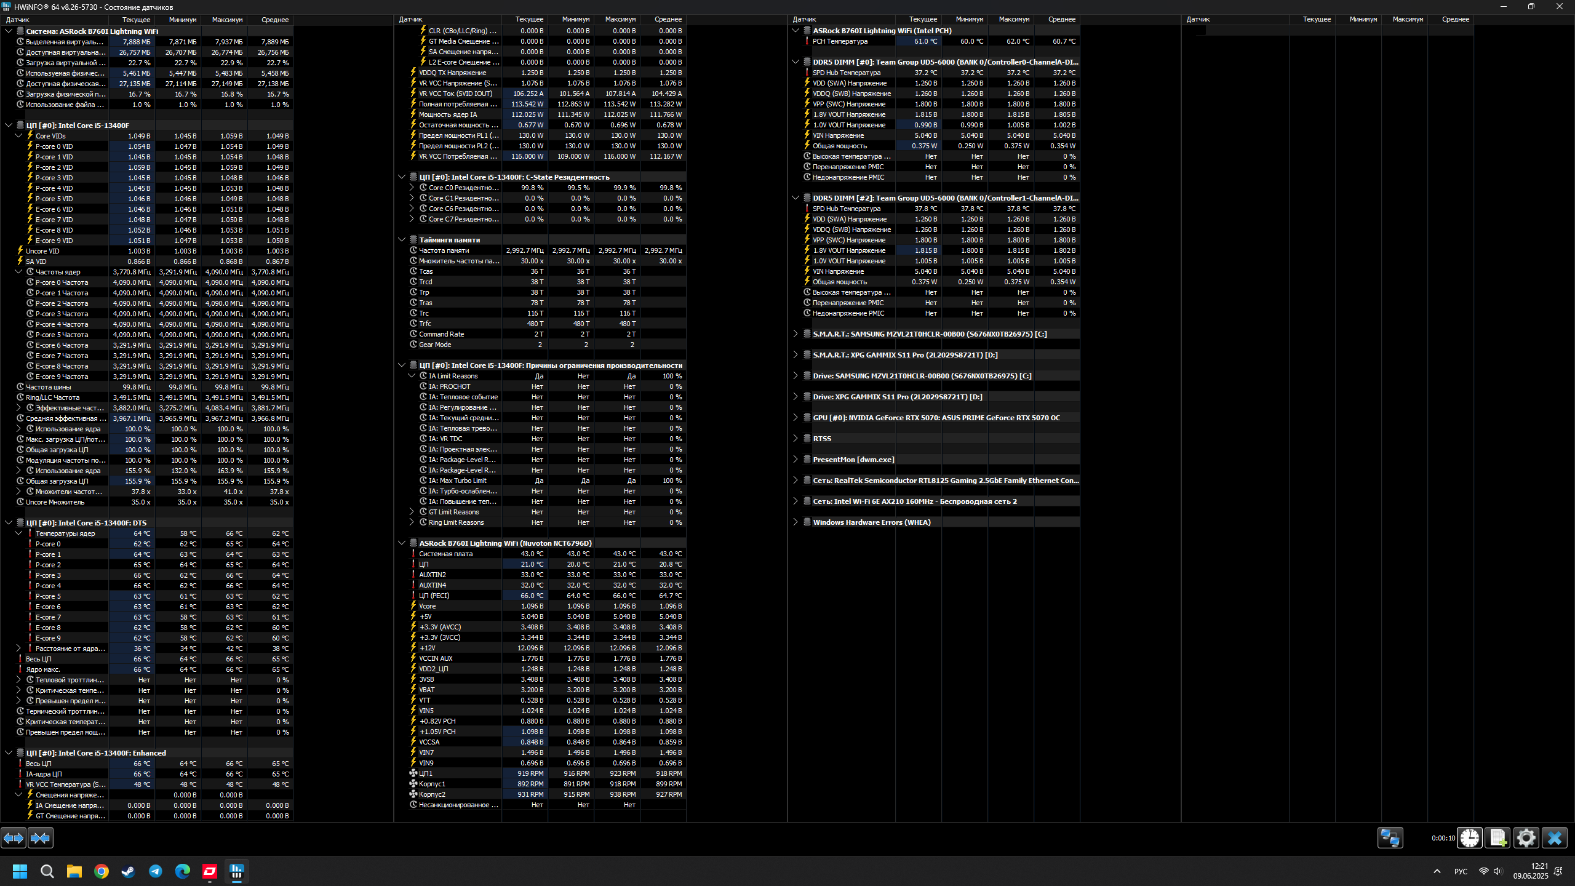The width and height of the screenshot is (1575, 886).
Task: Click the shrink-columns inward arrows button
Action: (x=40, y=837)
